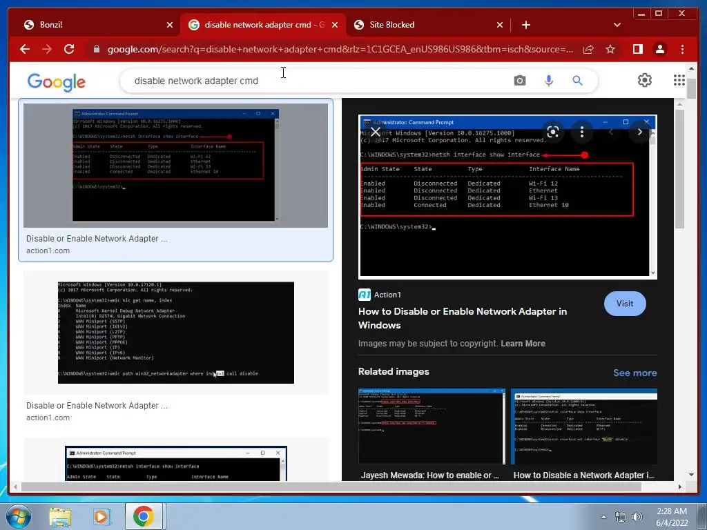This screenshot has height=530, width=707.
Task: Open the network status tray icon
Action: click(x=621, y=517)
